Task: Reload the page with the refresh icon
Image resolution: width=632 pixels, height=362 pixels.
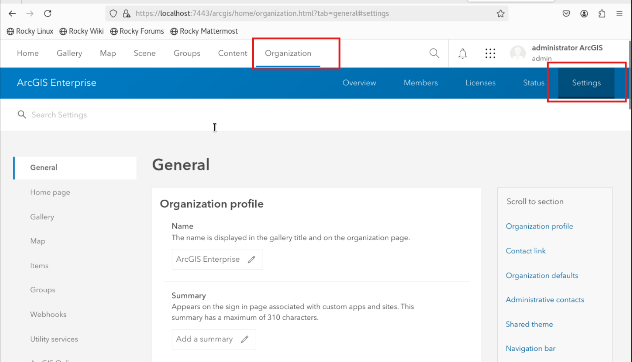Action: tap(48, 14)
